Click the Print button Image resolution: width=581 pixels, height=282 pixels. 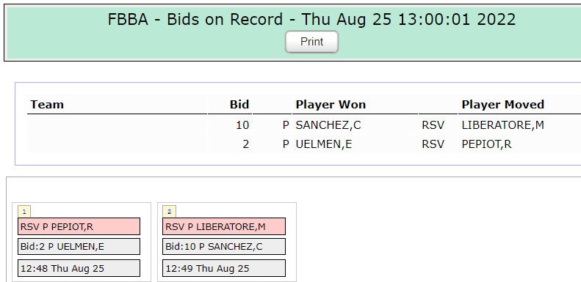(x=311, y=42)
